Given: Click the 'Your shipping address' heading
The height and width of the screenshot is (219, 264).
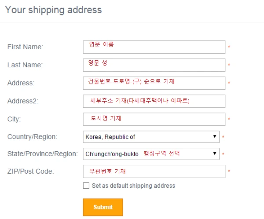Looking at the screenshot, I should 53,10.
